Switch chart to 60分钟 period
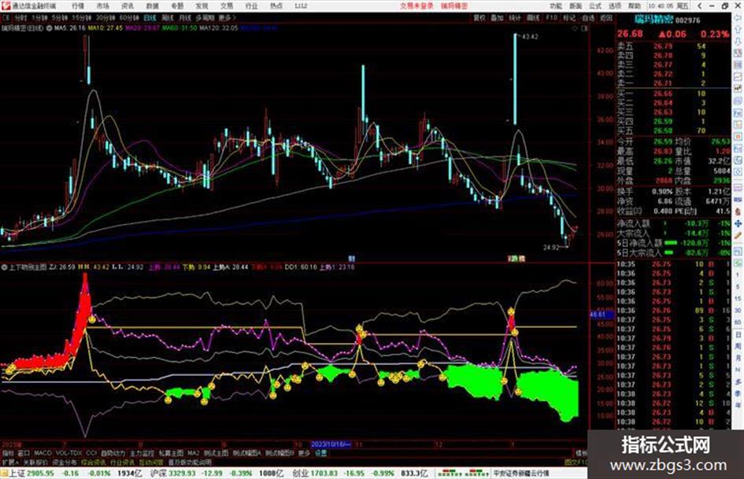 tap(129, 18)
